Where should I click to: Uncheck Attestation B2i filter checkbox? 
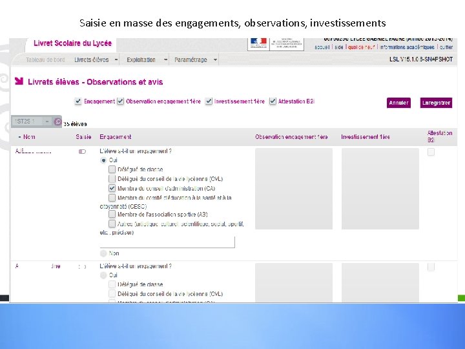(x=273, y=101)
